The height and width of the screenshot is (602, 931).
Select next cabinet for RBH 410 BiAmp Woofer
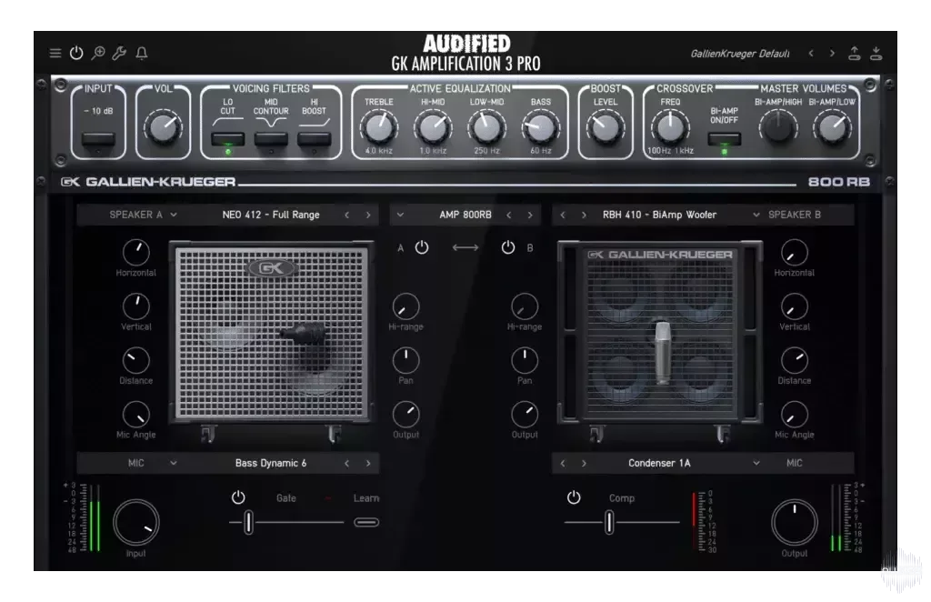[x=585, y=215]
